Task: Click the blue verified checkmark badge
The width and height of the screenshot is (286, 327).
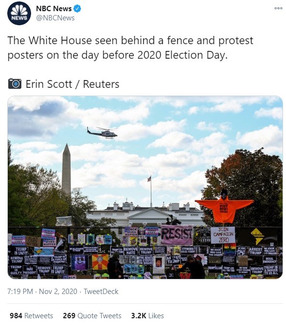Action: click(78, 9)
